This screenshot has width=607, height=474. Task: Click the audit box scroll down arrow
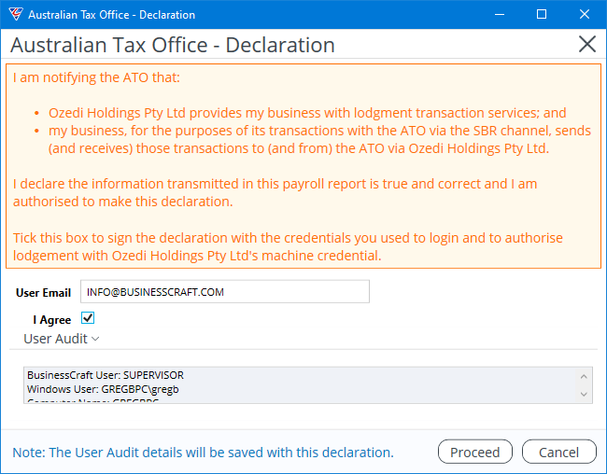point(584,395)
